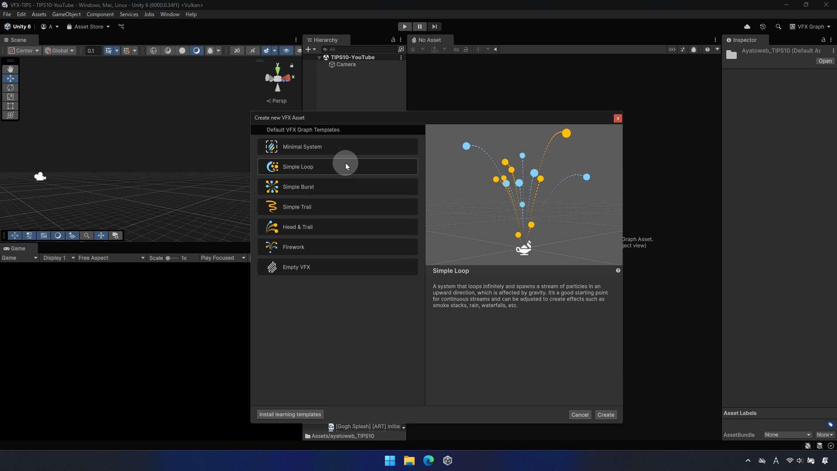Toggle the Inspector panel lock

[823, 40]
